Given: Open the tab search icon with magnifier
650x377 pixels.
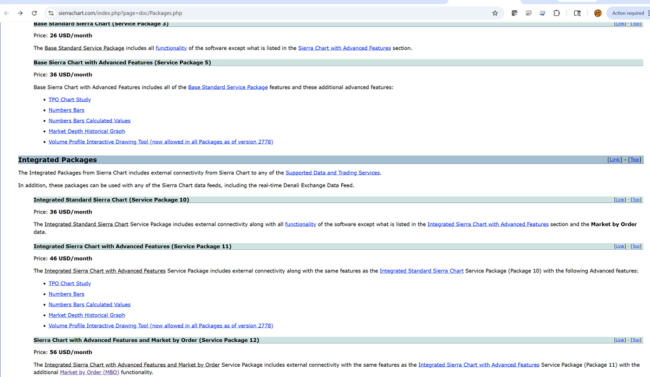Looking at the screenshot, I should 577,13.
